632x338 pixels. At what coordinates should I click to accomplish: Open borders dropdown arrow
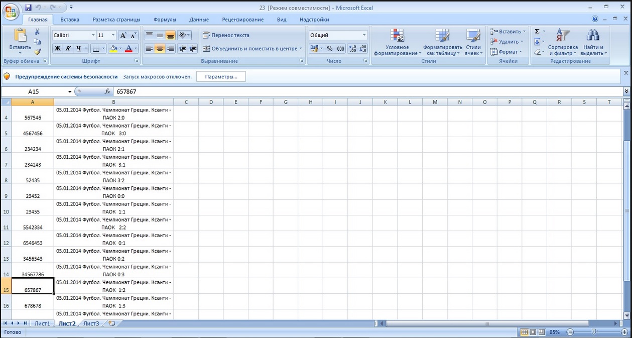point(104,49)
